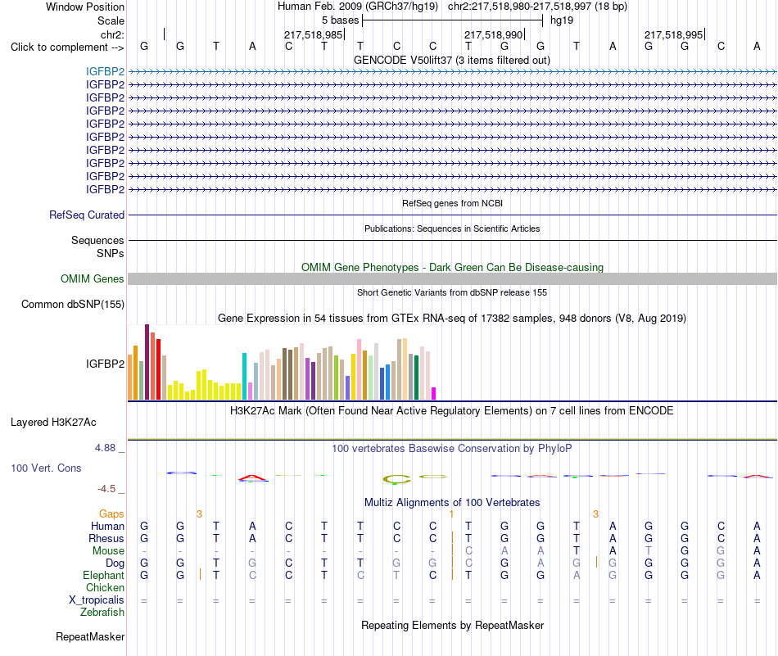Click the '5 bases' scale label

point(340,20)
